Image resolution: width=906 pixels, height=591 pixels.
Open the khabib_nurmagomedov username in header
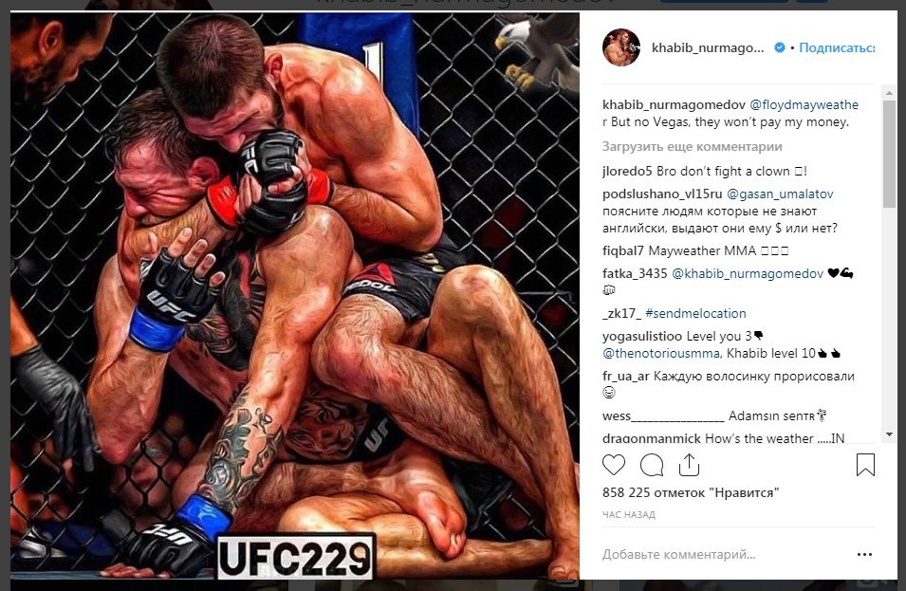tap(708, 48)
